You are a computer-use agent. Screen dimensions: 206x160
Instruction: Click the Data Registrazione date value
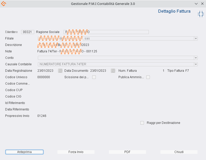click(45, 71)
